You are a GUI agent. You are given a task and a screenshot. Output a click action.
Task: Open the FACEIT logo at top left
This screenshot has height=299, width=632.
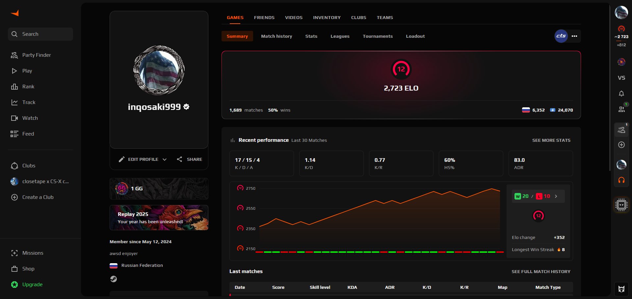click(x=14, y=13)
